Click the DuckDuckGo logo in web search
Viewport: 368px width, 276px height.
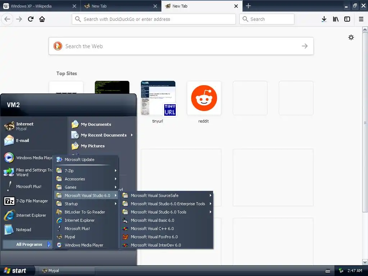(58, 46)
